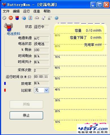Open the 信息 menu
This screenshot has width=110, height=135.
(x=37, y=11)
